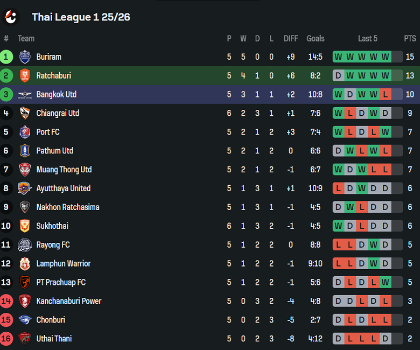The width and height of the screenshot is (420, 350).
Task: Click the Goals column header
Action: point(316,38)
